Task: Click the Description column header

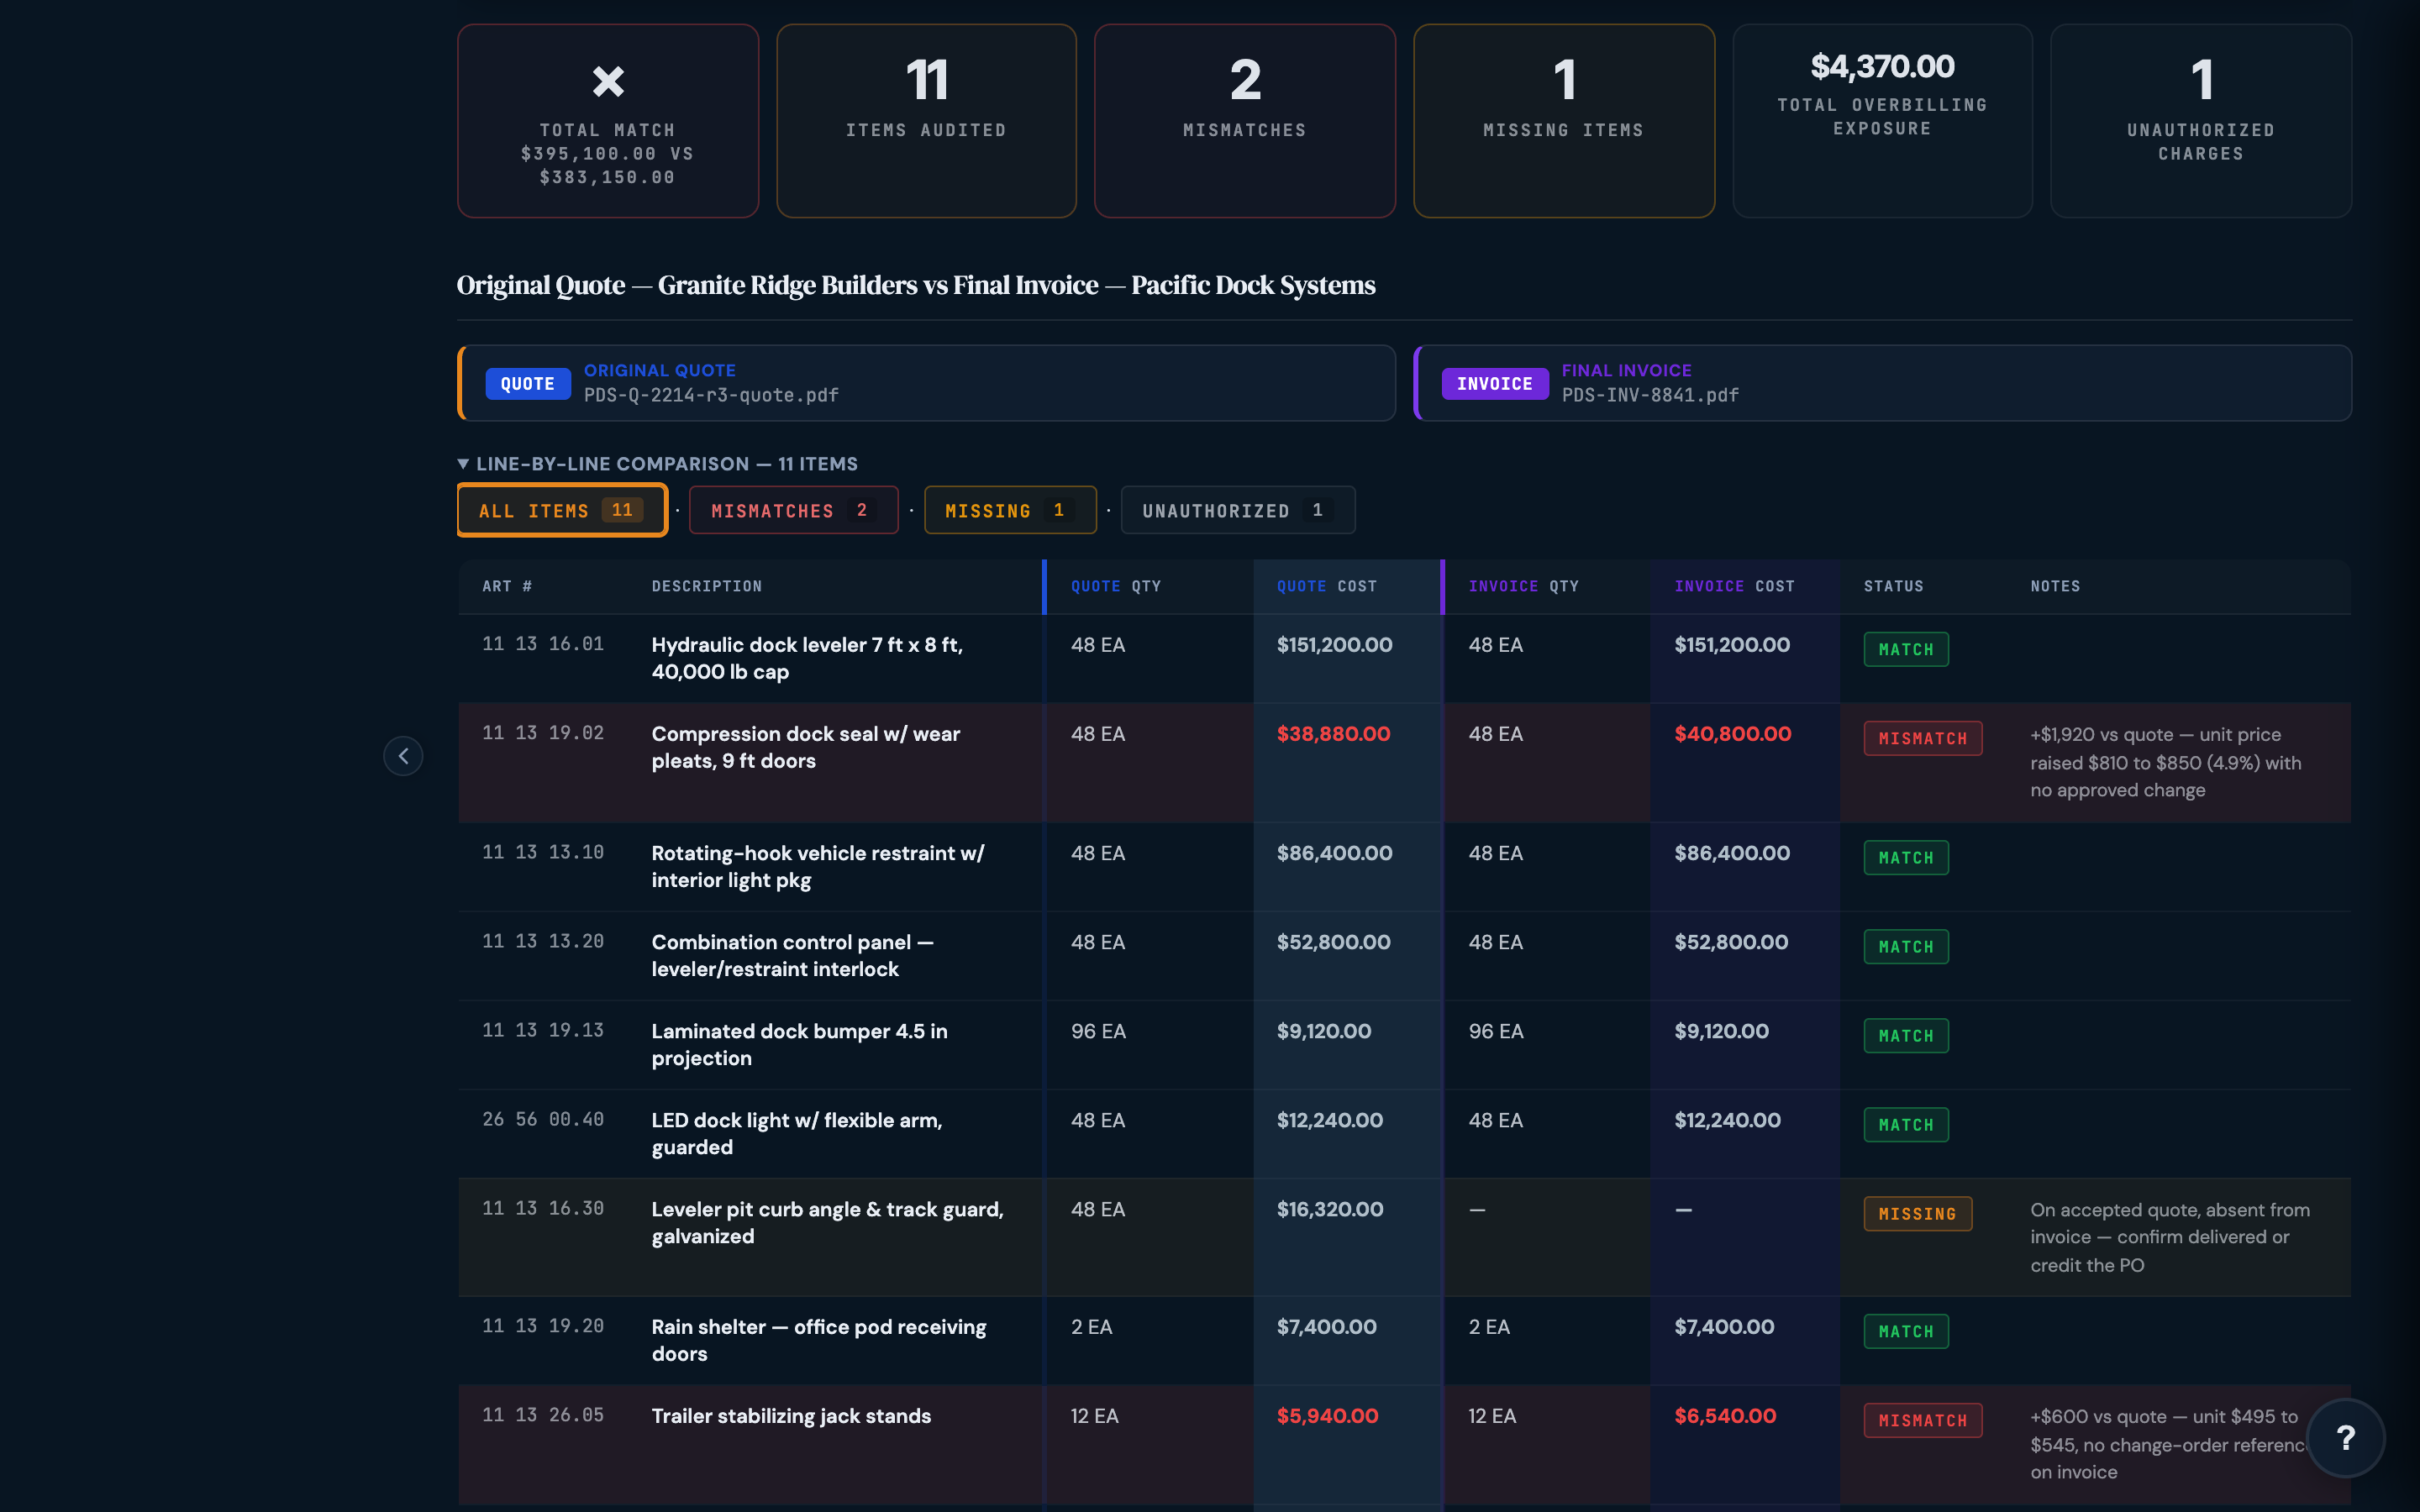Action: click(x=707, y=587)
